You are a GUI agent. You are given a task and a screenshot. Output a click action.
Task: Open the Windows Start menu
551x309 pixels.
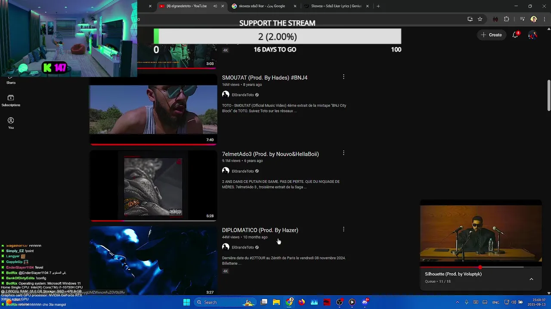pos(186,302)
